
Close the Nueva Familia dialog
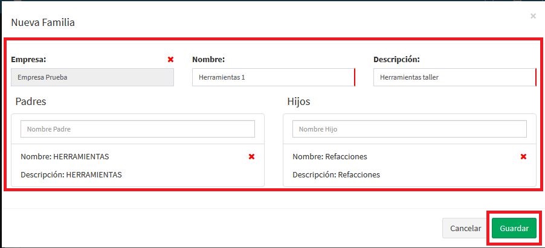pyautogui.click(x=533, y=16)
